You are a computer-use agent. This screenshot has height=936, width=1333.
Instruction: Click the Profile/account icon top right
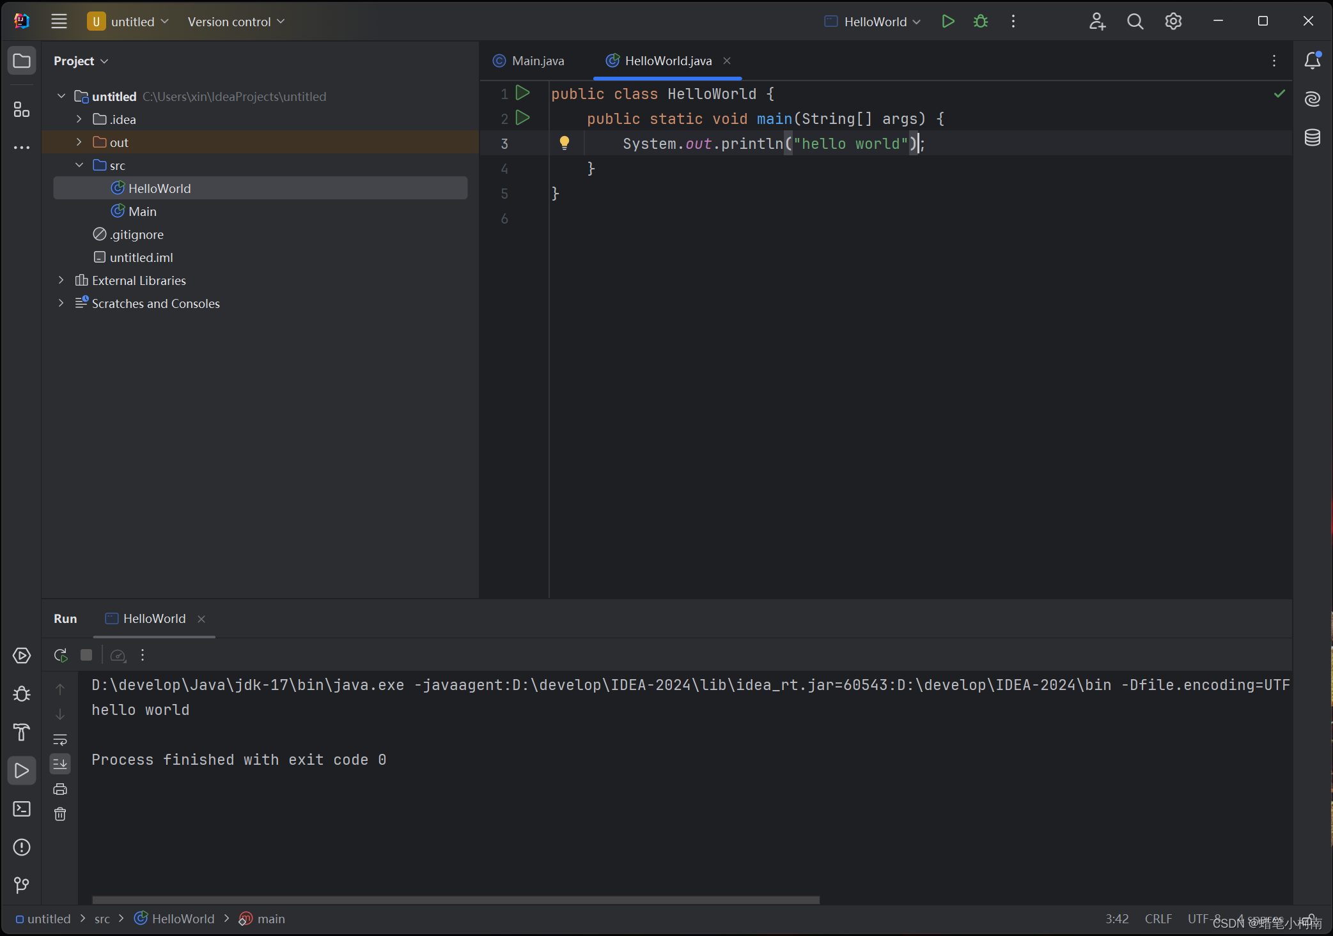[1097, 21]
